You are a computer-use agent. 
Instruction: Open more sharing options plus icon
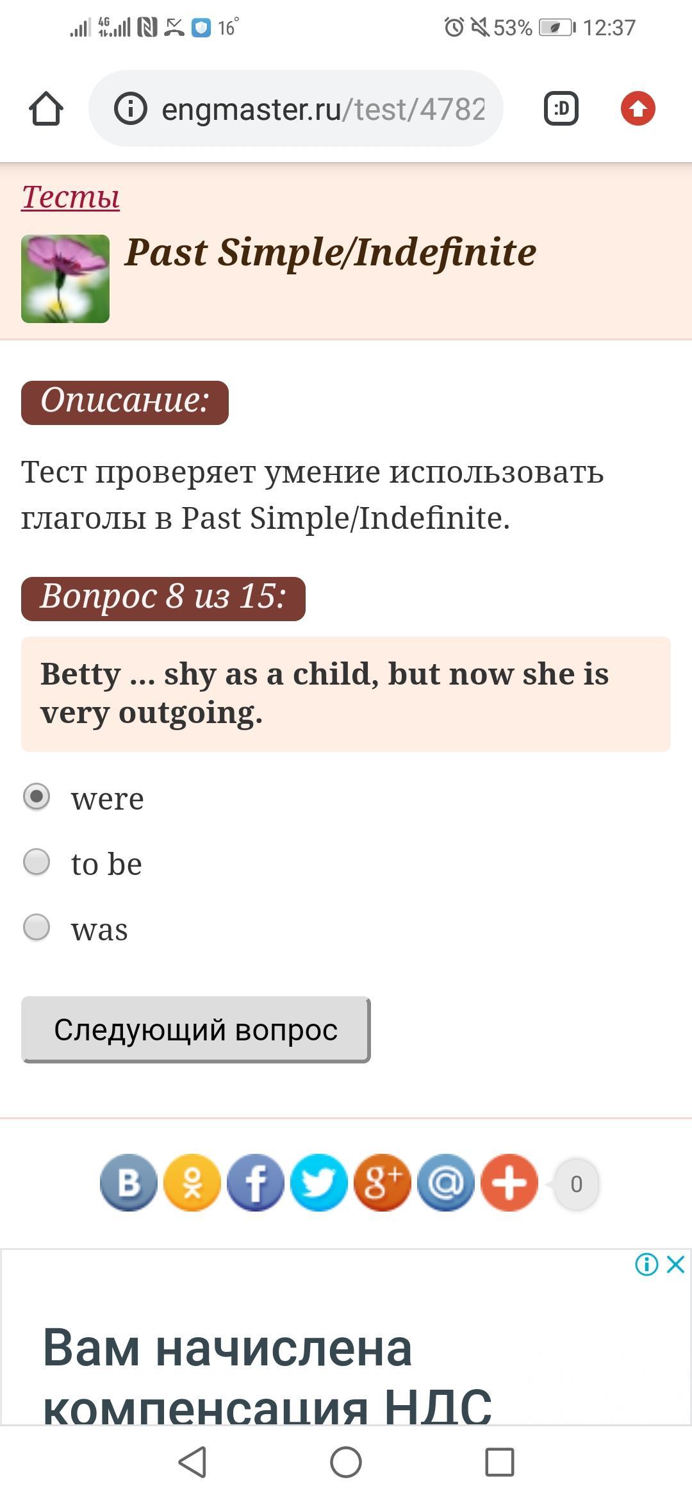pyautogui.click(x=509, y=1183)
